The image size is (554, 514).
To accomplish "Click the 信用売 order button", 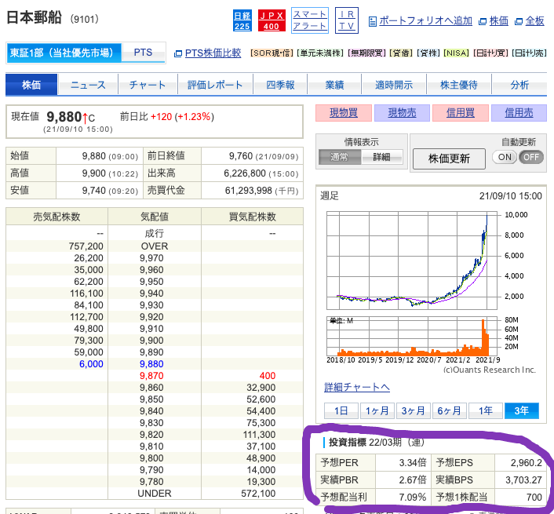I will 519,113.
